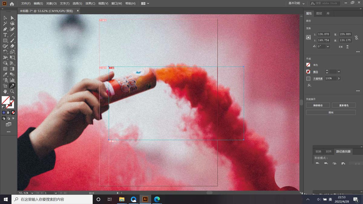Select the Shape Builder tool
The height and width of the screenshot is (204, 363).
[x=5, y=63]
